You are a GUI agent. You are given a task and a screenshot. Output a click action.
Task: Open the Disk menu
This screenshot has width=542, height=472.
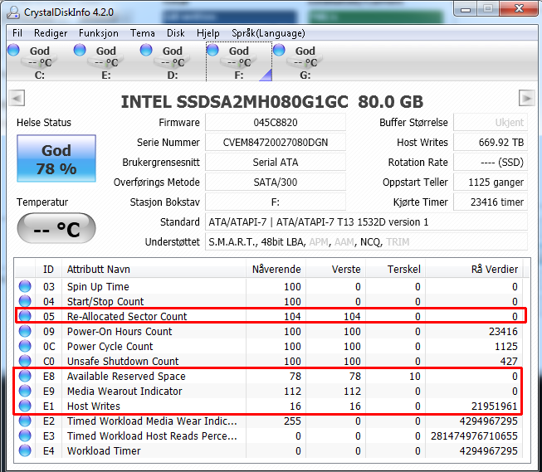point(176,33)
